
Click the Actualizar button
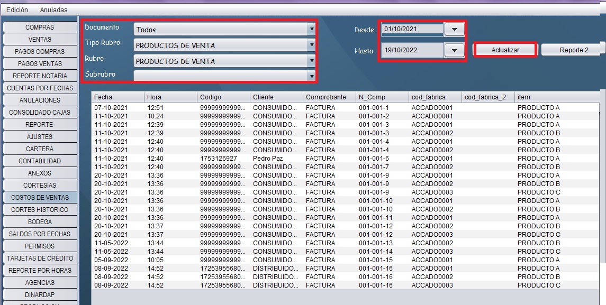[x=505, y=50]
